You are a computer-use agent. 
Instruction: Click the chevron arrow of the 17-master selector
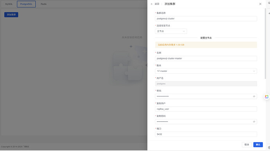254,71
